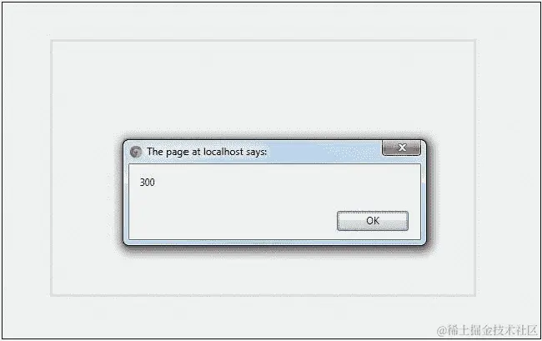This screenshot has height=341, width=542.
Task: Click inside bordered box left of the dialog
Action: point(85,192)
